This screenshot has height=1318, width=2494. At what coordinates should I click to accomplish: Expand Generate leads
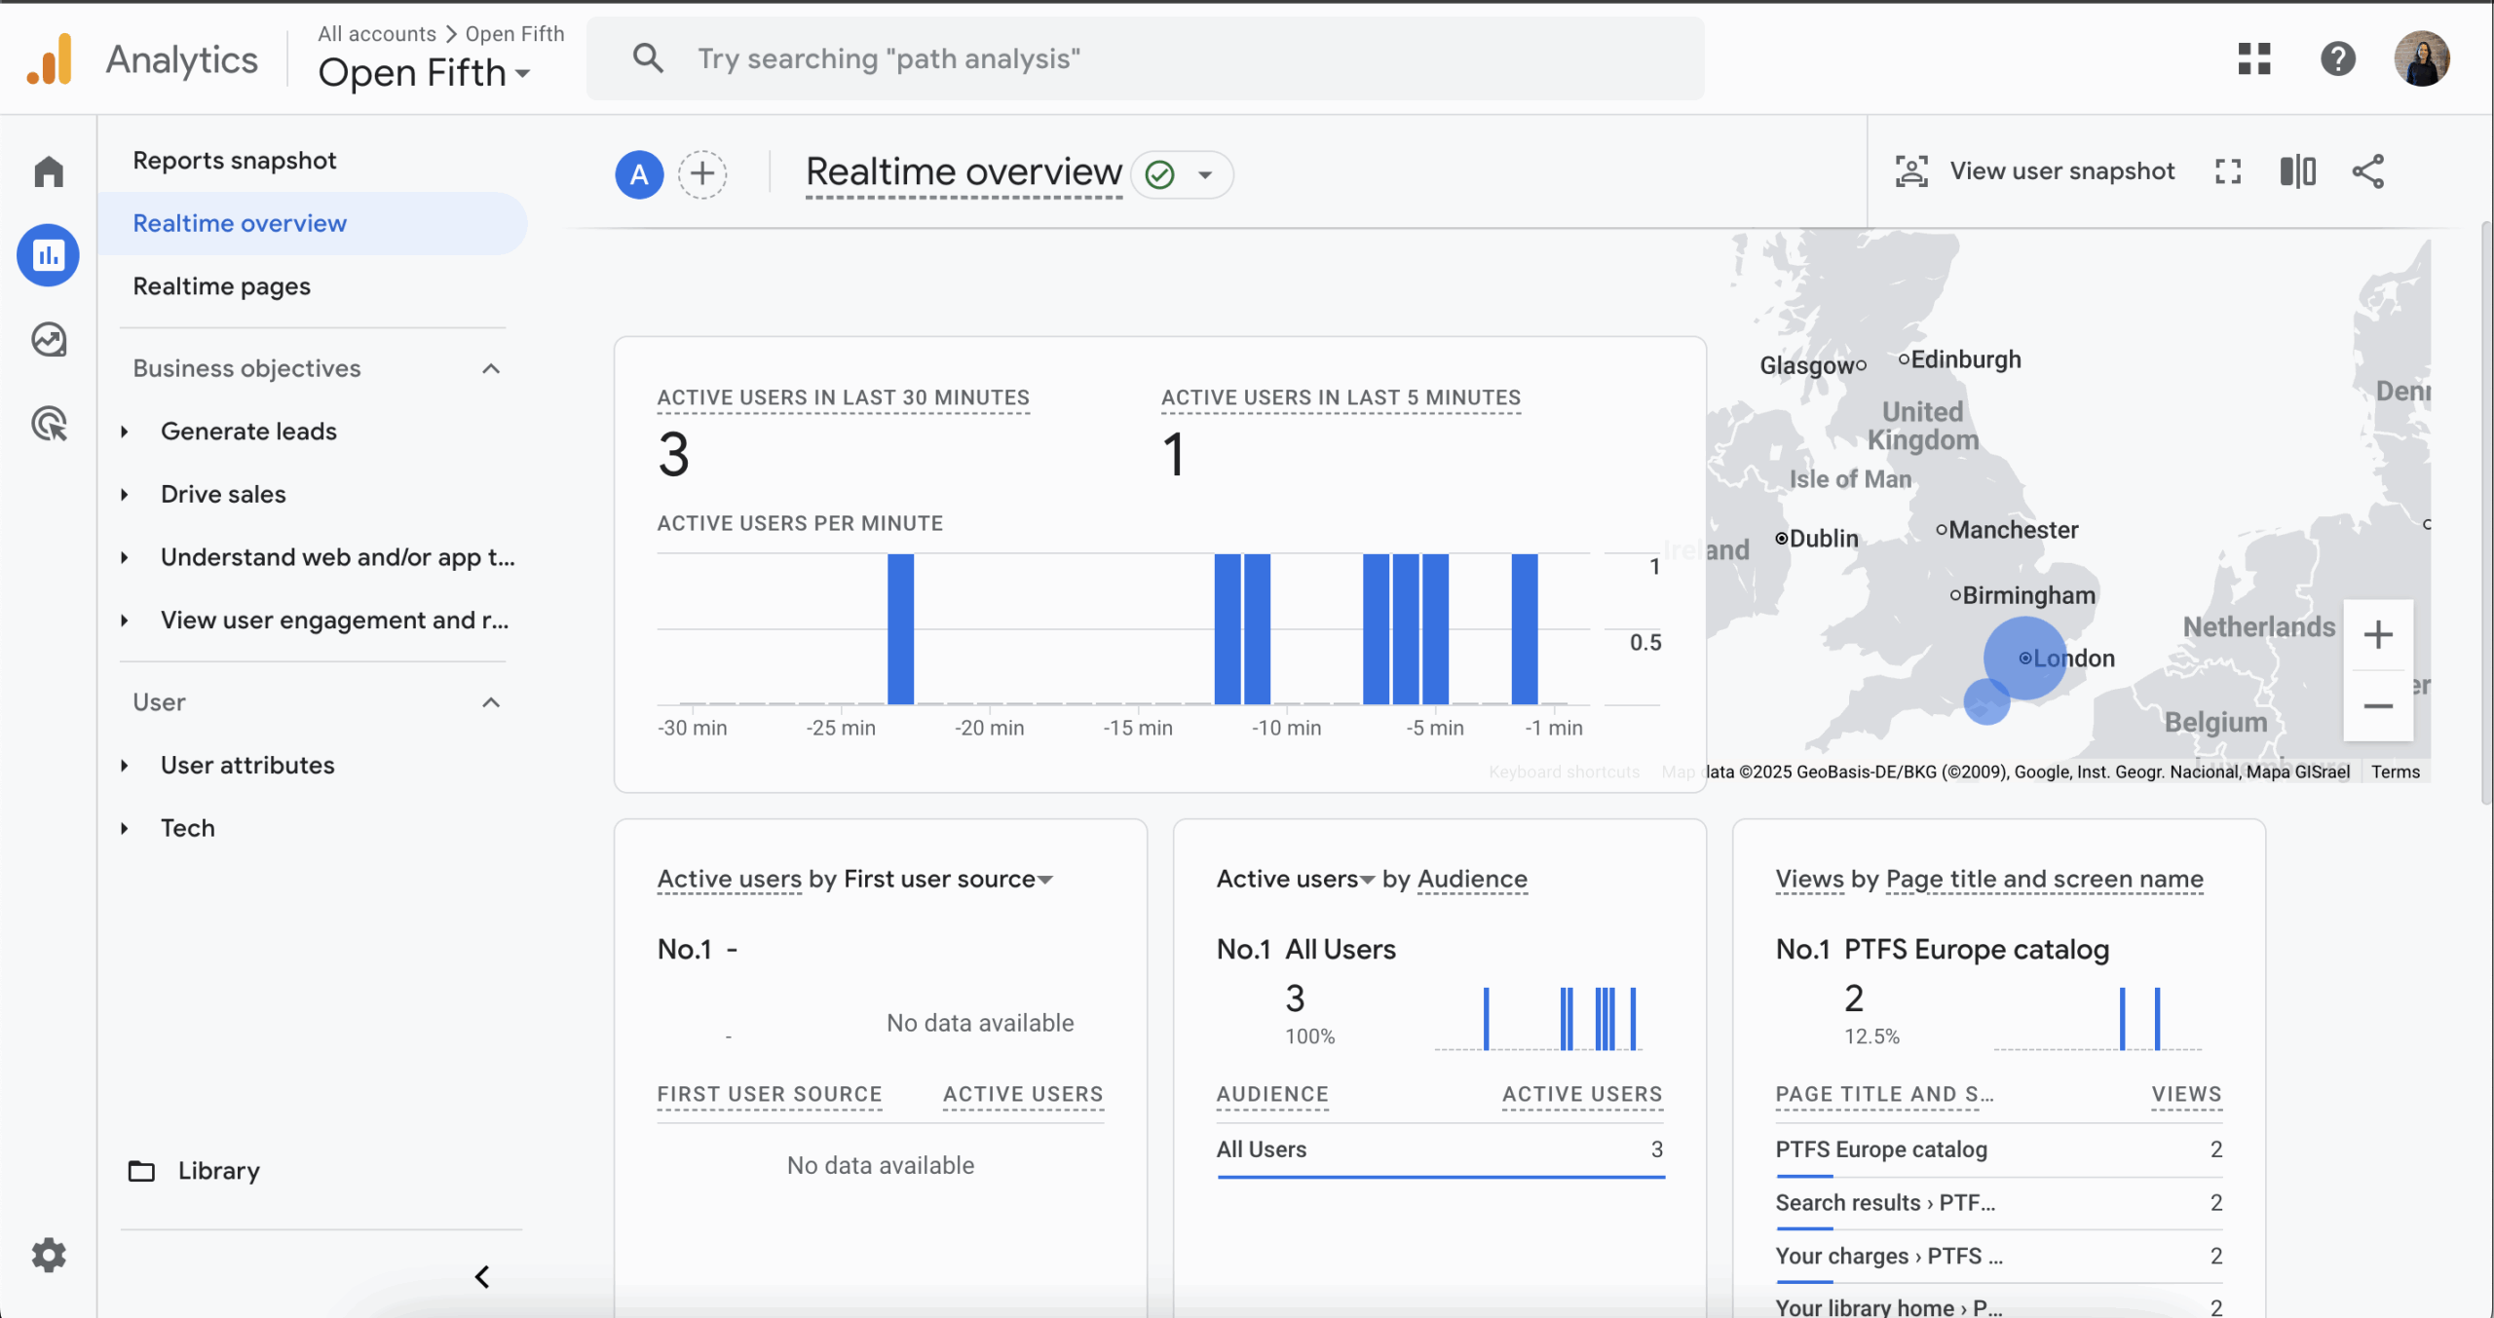[x=124, y=432]
